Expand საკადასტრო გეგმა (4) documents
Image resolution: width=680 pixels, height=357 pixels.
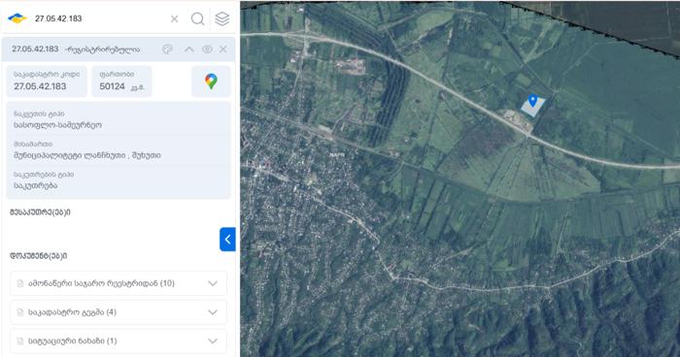click(x=119, y=312)
